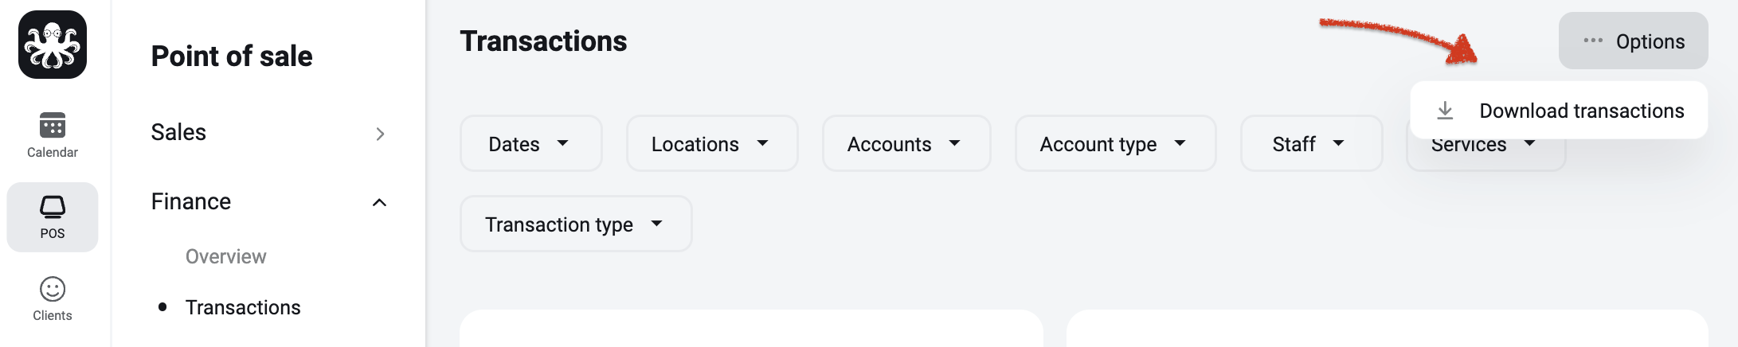Open the Accounts filter dropdown
Screen dimensions: 1738x347
click(x=906, y=143)
